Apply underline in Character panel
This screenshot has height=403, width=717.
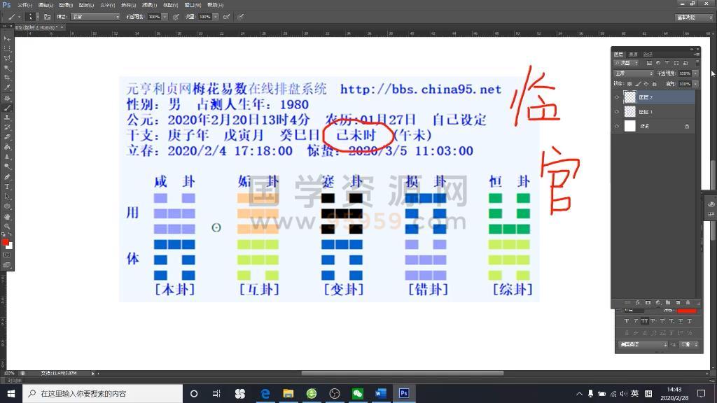pyautogui.click(x=681, y=321)
